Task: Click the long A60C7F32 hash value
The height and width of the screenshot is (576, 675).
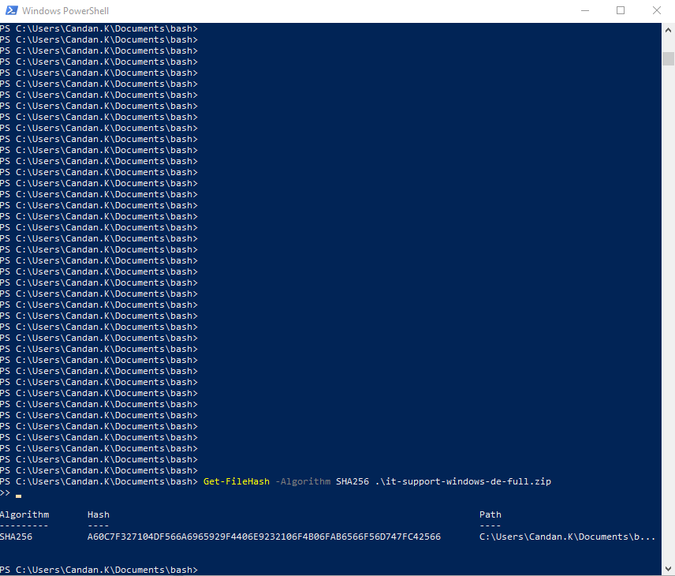Action: (x=263, y=537)
